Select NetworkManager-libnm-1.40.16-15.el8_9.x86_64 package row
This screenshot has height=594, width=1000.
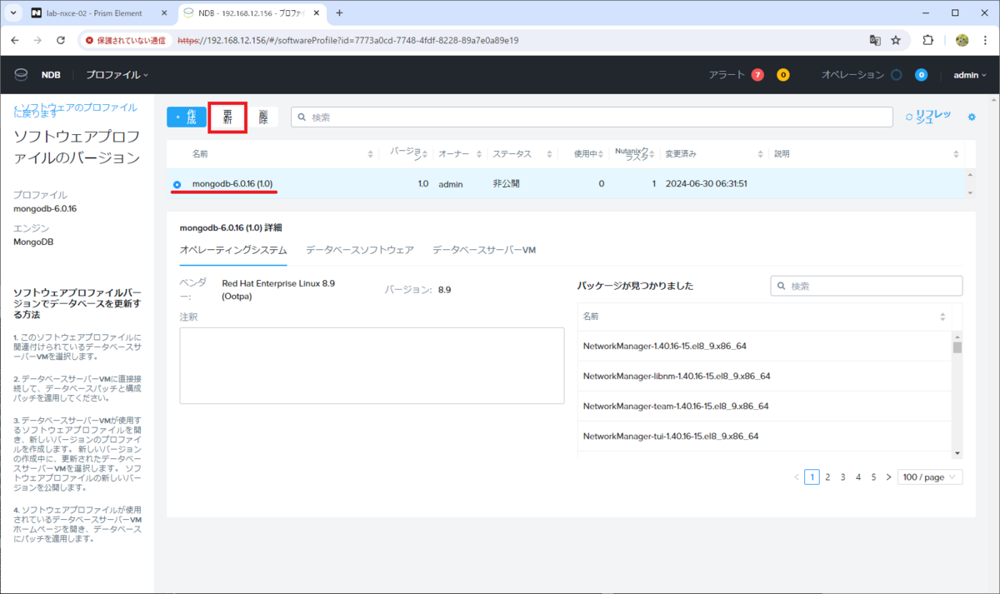pyautogui.click(x=764, y=376)
